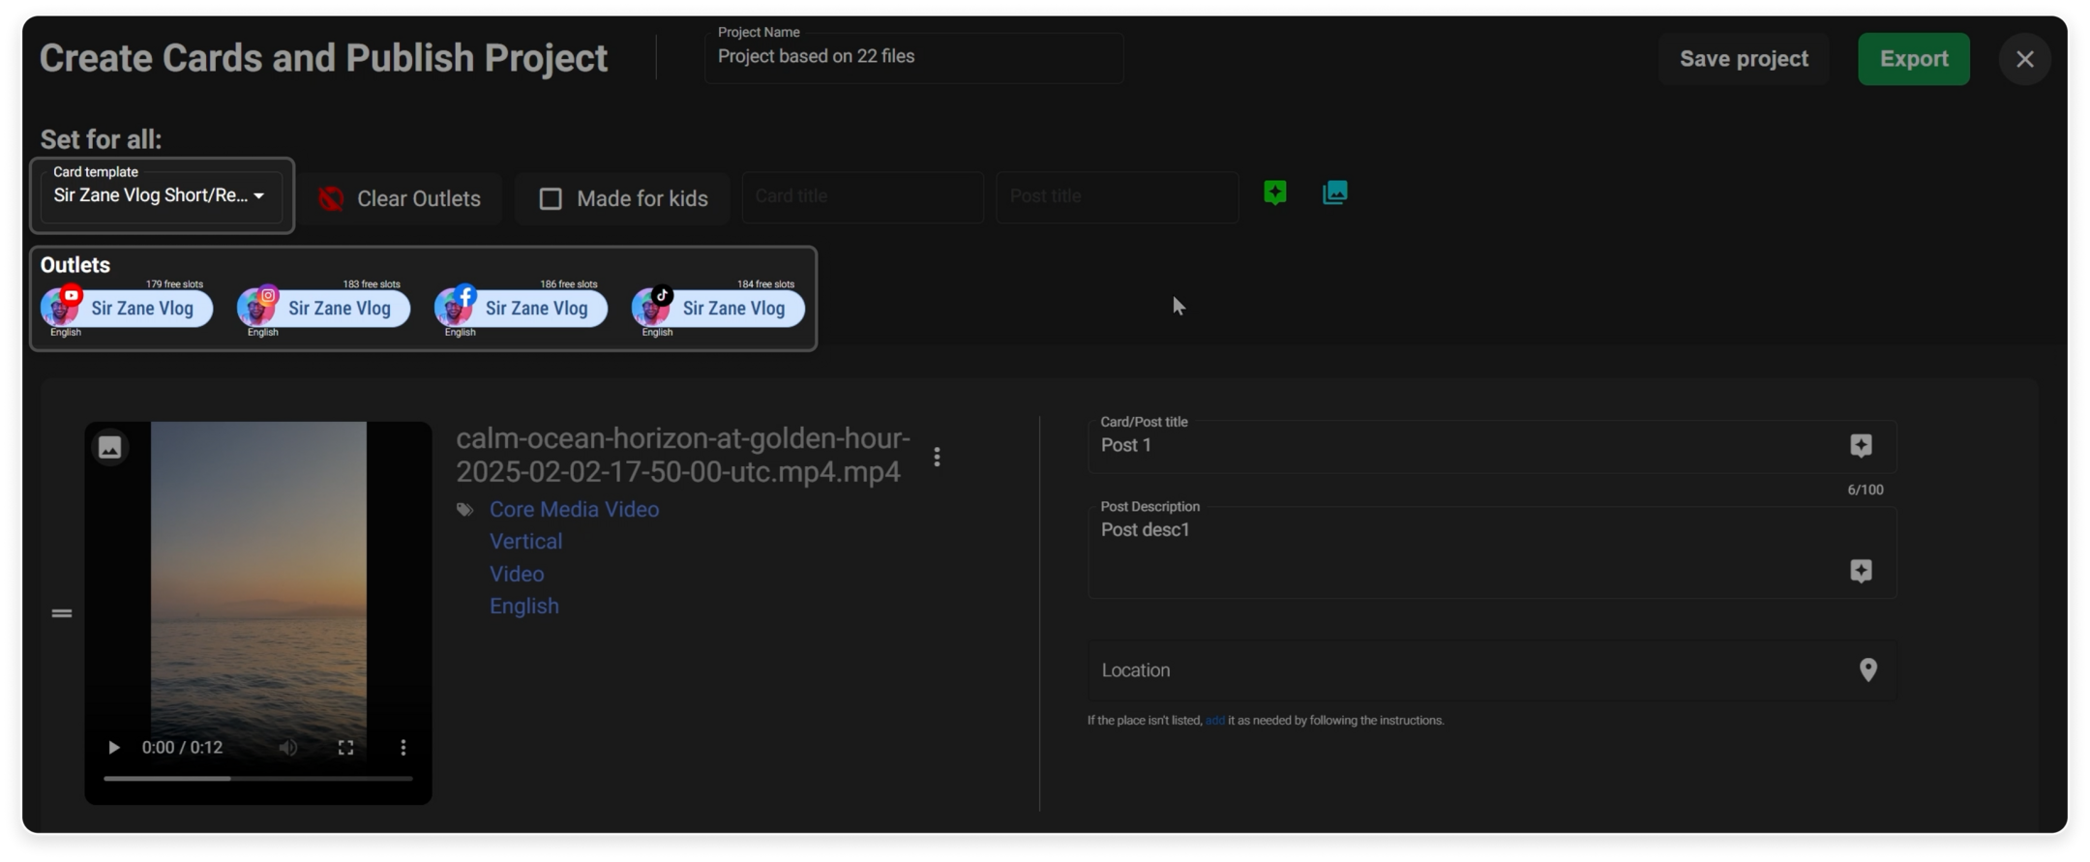2090x862 pixels.
Task: Click the AI sparkle icon in Card/Post title
Action: (1860, 445)
